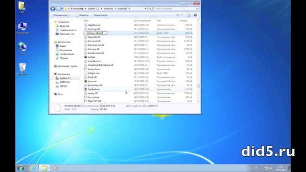Select the telephon.cpl file icon
The height and width of the screenshot is (172, 306).
tap(86, 25)
